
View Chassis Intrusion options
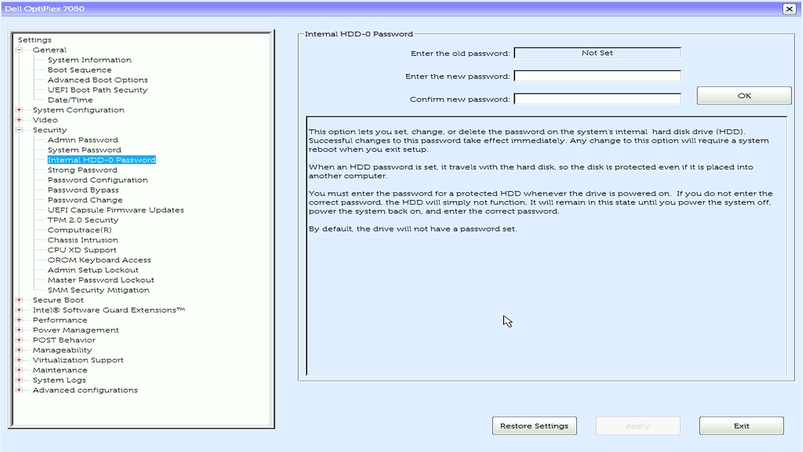coord(83,240)
